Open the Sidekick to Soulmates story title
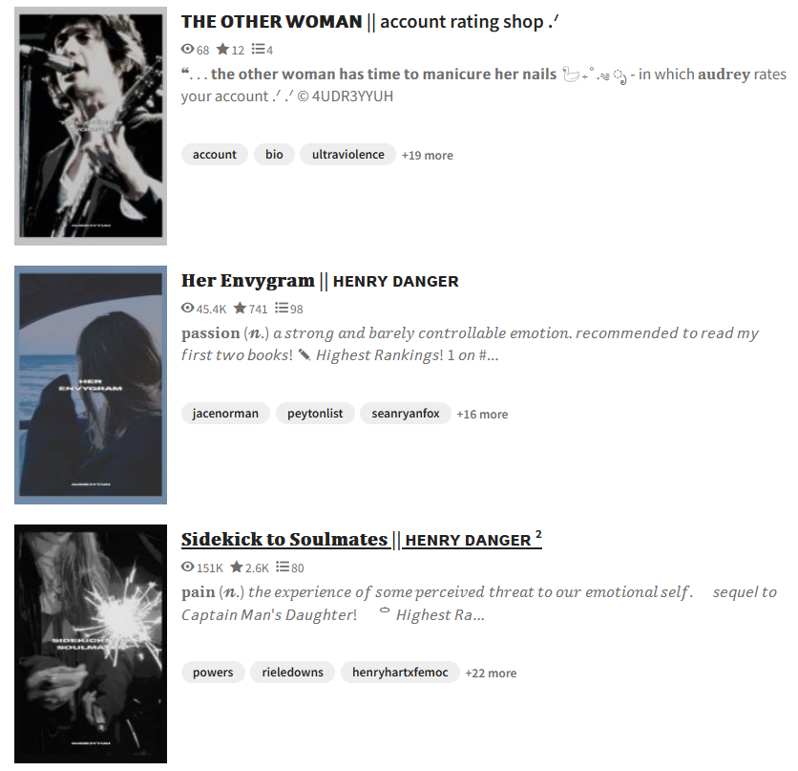 (362, 539)
